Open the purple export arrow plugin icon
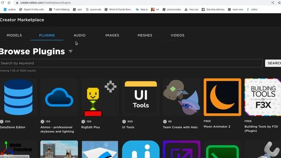This screenshot has height=158, width=281. (181, 149)
